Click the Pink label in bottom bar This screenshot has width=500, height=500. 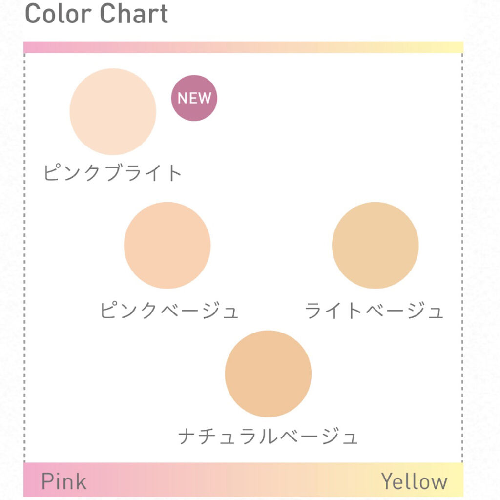(64, 481)
